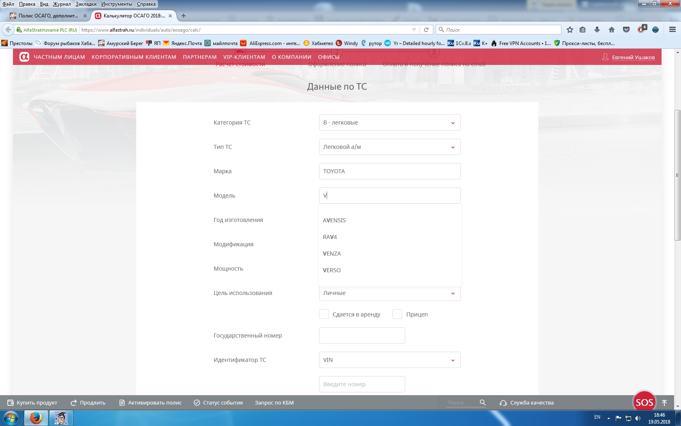
Task: Expand the 'Категория ТС' dropdown
Action: coord(390,123)
